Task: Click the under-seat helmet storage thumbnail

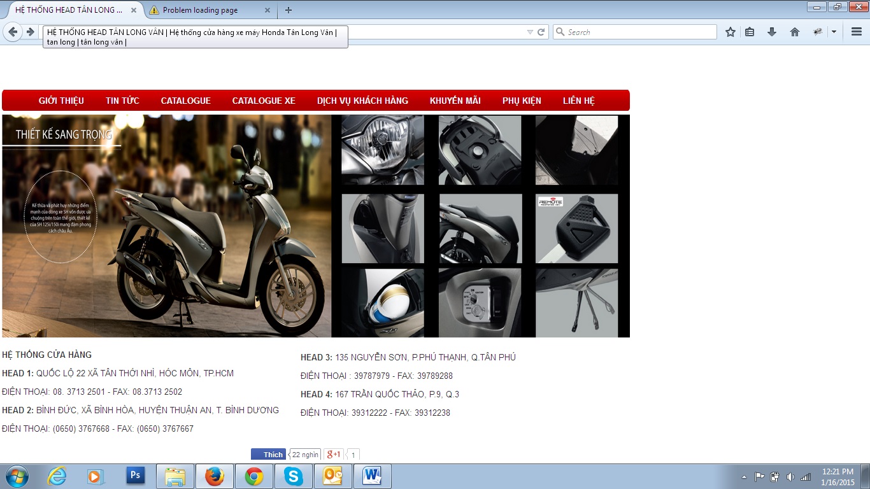Action: coord(383,302)
